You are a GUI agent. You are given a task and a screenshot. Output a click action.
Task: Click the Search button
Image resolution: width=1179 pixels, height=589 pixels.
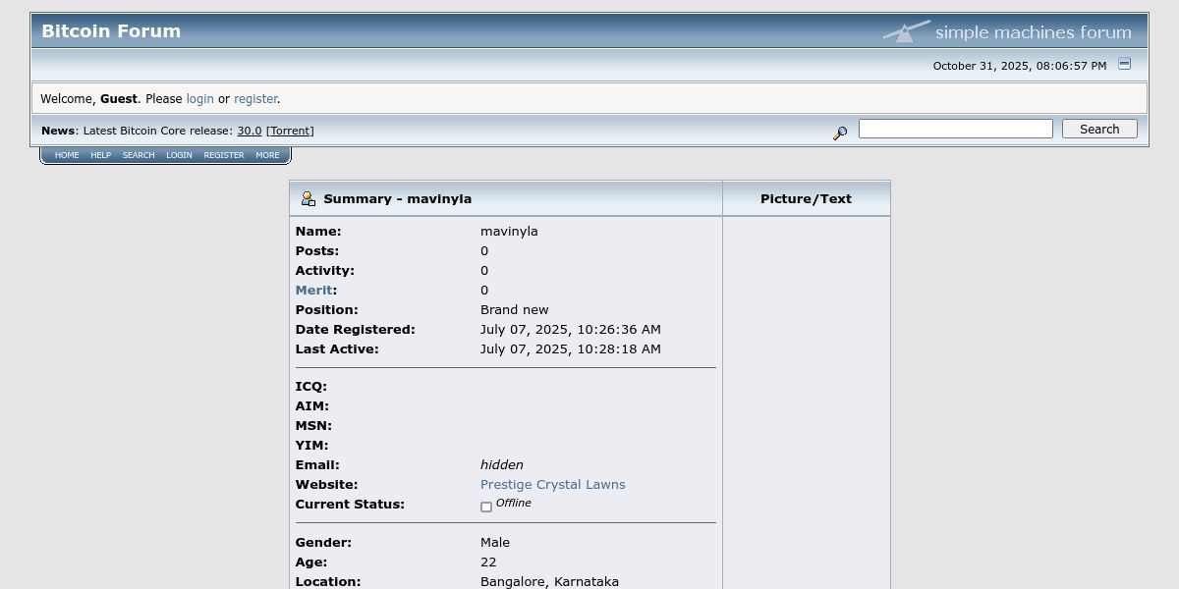point(1099,129)
